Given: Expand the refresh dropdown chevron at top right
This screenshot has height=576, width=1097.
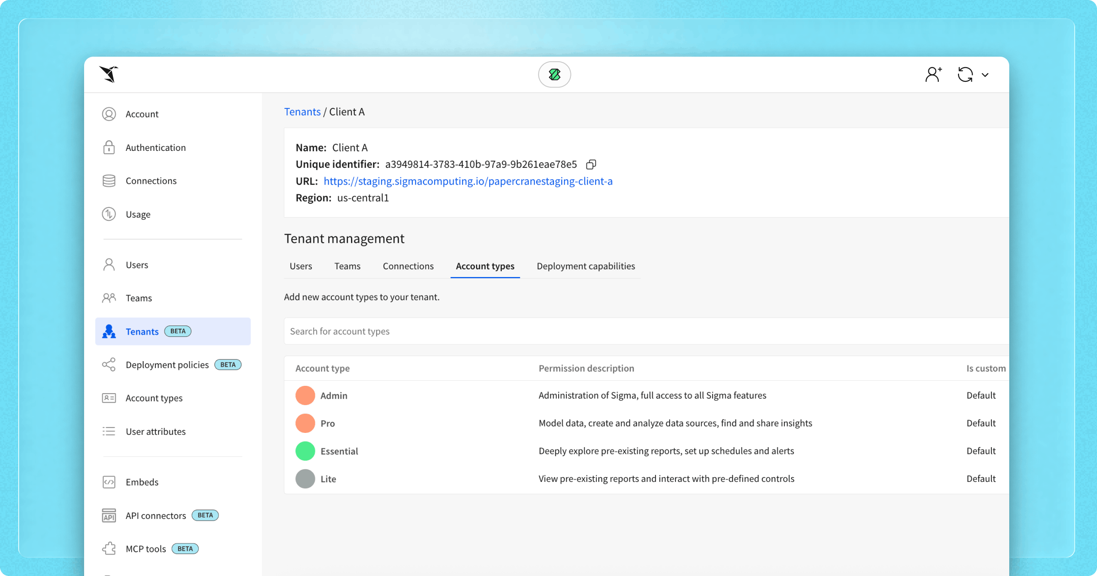Looking at the screenshot, I should coord(985,75).
